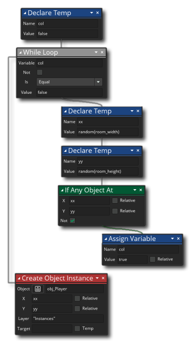191x343 pixels.
Task: Toggle Y Relative in Create Object Instance
Action: tap(77, 308)
